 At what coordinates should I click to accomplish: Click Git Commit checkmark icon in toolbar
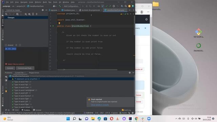tap(106, 6)
